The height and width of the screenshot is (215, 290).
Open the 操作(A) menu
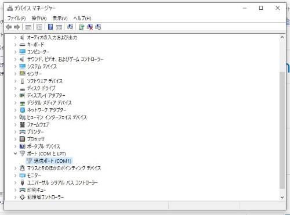(39, 18)
